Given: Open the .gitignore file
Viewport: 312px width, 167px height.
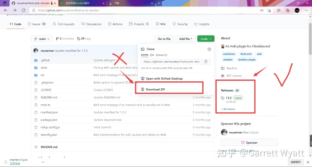Looking at the screenshot, I should click(x=47, y=82).
